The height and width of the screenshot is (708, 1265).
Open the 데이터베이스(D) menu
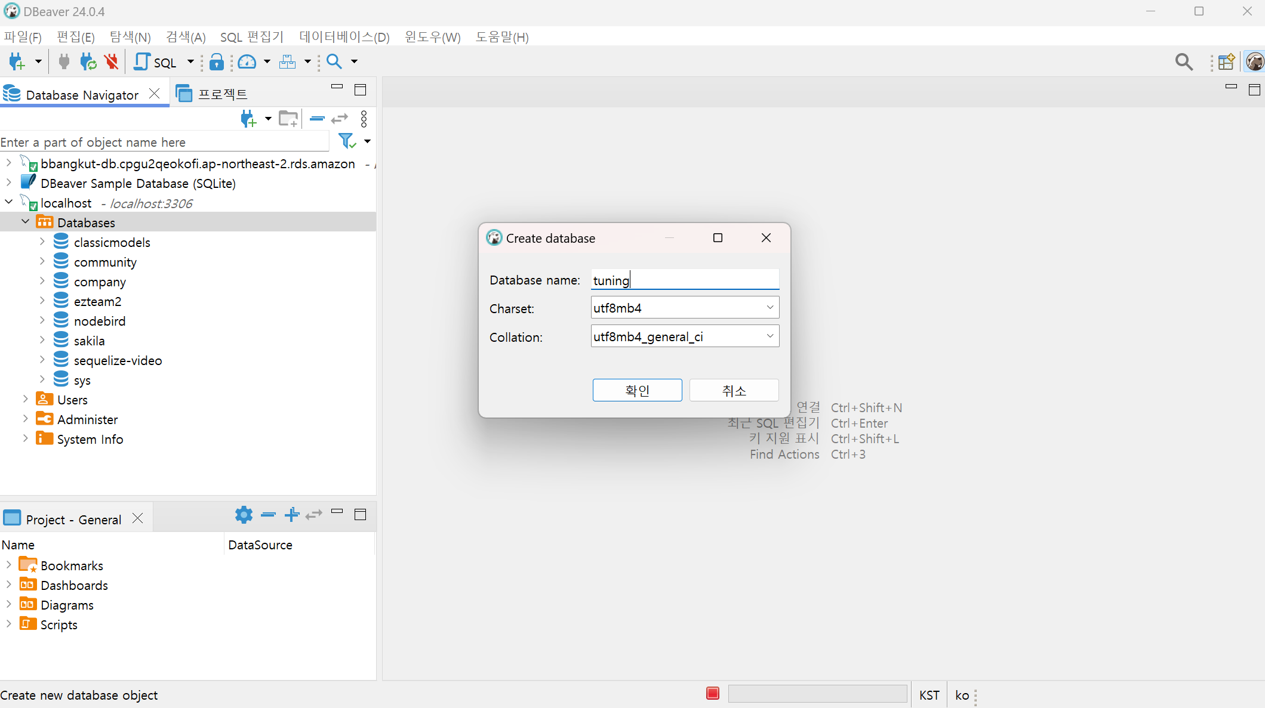[x=344, y=37]
